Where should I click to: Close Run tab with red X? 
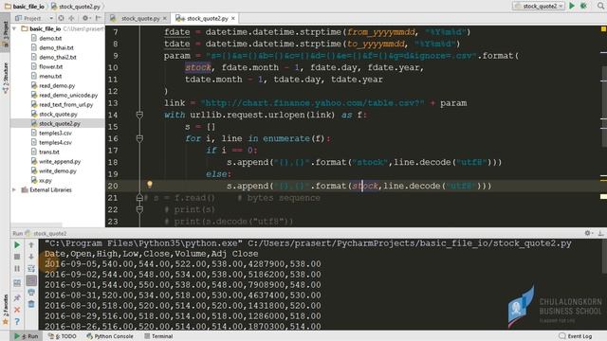[x=17, y=310]
